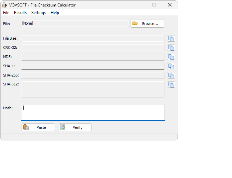Close the File Checksum Calculator window

tap(170, 5)
